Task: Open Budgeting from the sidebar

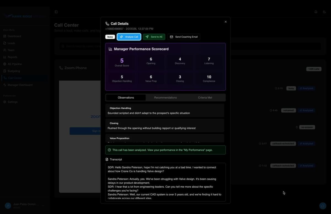Action: click(5, 71)
